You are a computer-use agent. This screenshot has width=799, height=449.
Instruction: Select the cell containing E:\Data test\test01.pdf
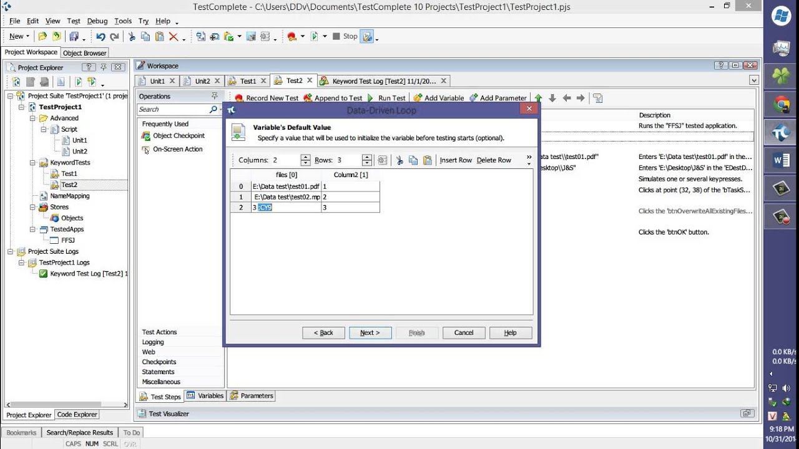(286, 186)
